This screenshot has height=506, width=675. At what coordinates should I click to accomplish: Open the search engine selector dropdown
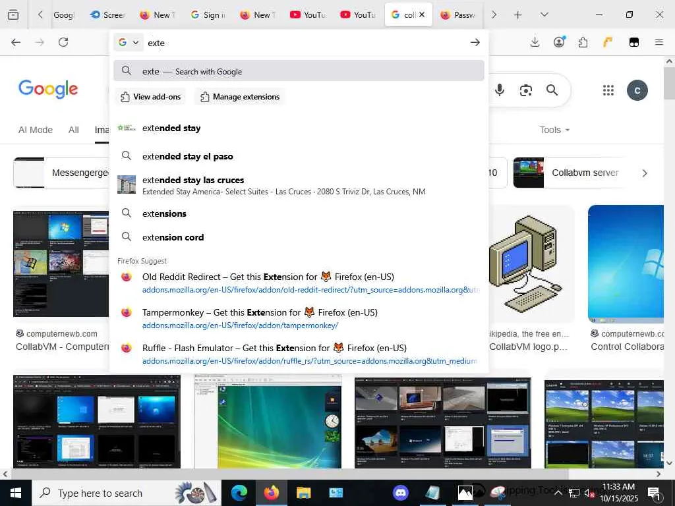129,43
